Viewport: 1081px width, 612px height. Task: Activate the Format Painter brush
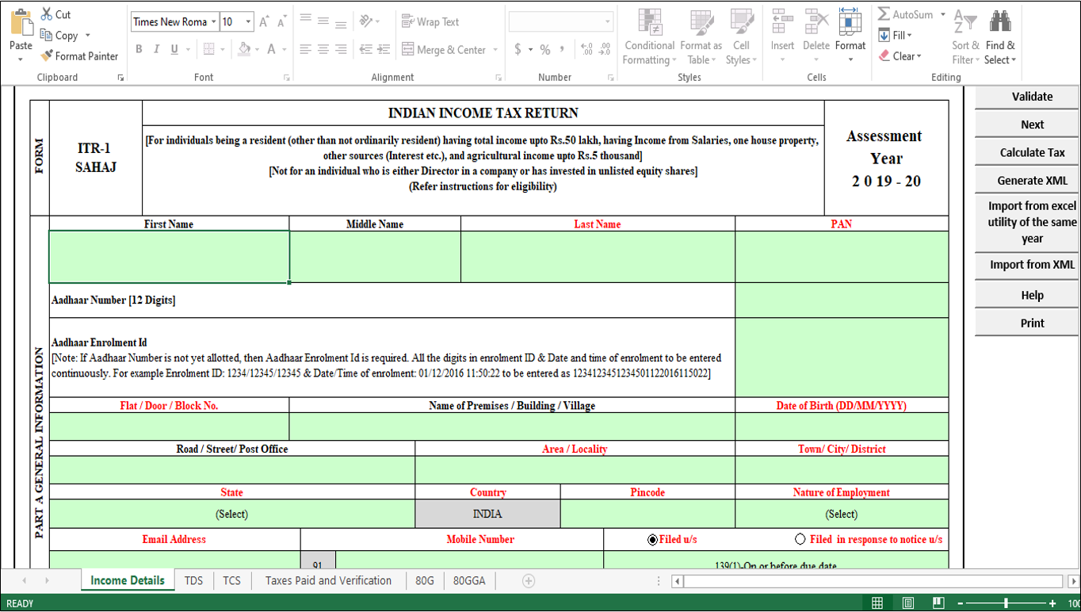[46, 55]
